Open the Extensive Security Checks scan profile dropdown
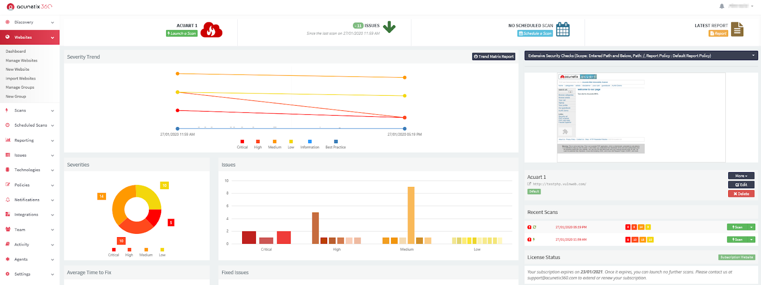The width and height of the screenshot is (761, 285). point(641,55)
